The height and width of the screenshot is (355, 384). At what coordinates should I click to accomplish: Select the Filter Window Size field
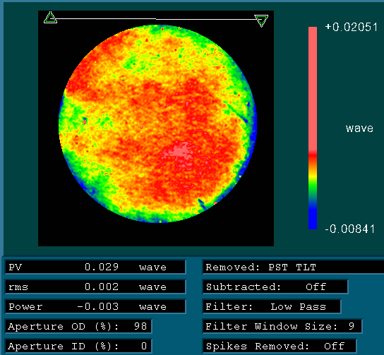click(x=282, y=326)
